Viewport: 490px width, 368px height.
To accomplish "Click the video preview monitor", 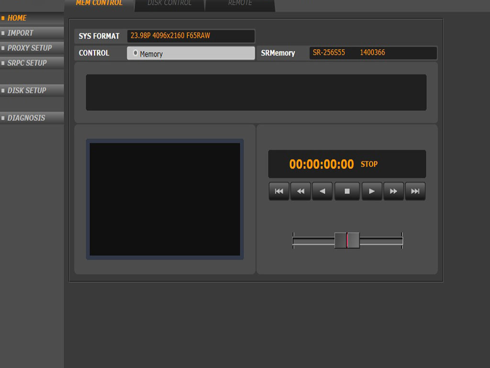I will (x=165, y=199).
